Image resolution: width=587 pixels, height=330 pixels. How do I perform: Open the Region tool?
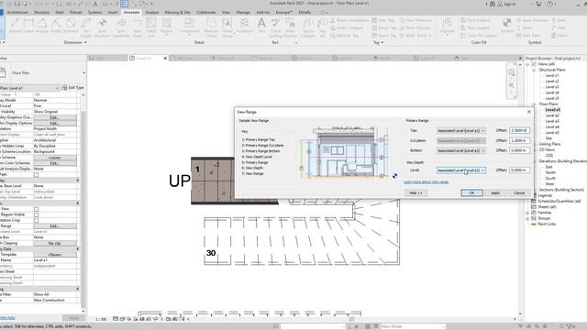(166, 27)
